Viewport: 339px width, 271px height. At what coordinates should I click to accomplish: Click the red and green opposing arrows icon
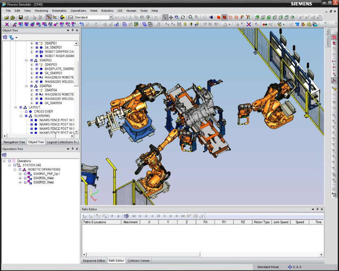coord(265,25)
